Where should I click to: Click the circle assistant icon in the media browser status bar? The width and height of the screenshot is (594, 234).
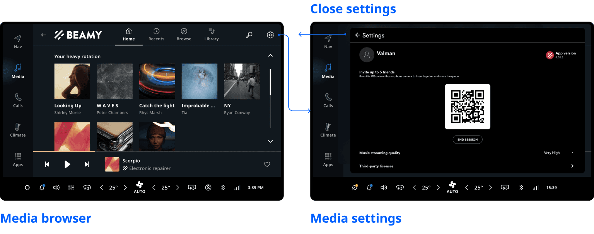coord(27,188)
